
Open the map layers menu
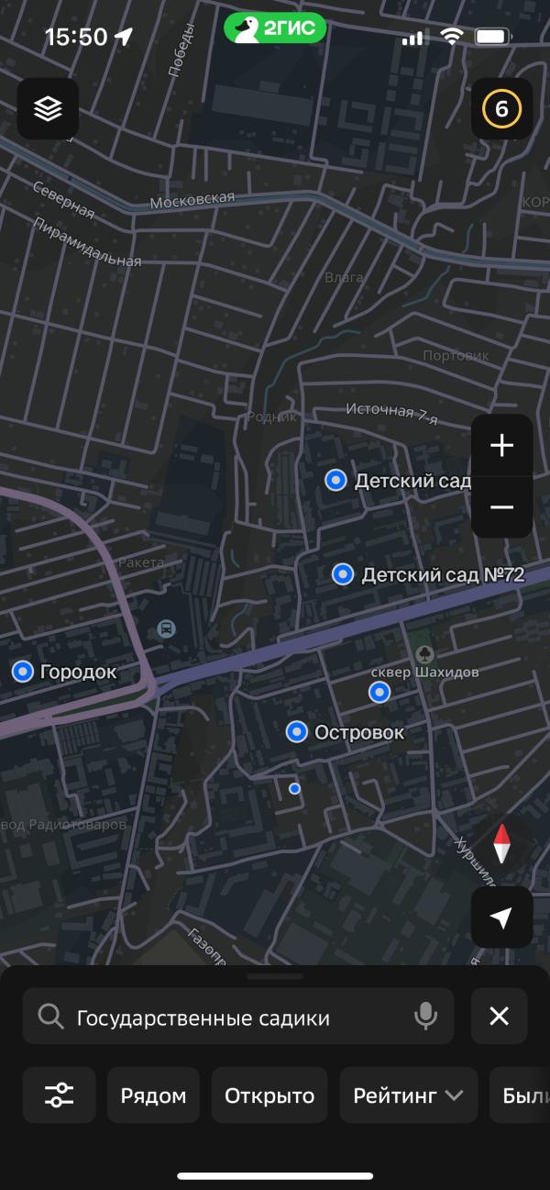tap(48, 109)
